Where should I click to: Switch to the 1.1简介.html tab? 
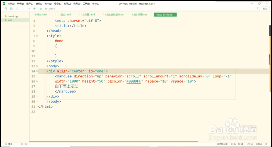(63, 15)
